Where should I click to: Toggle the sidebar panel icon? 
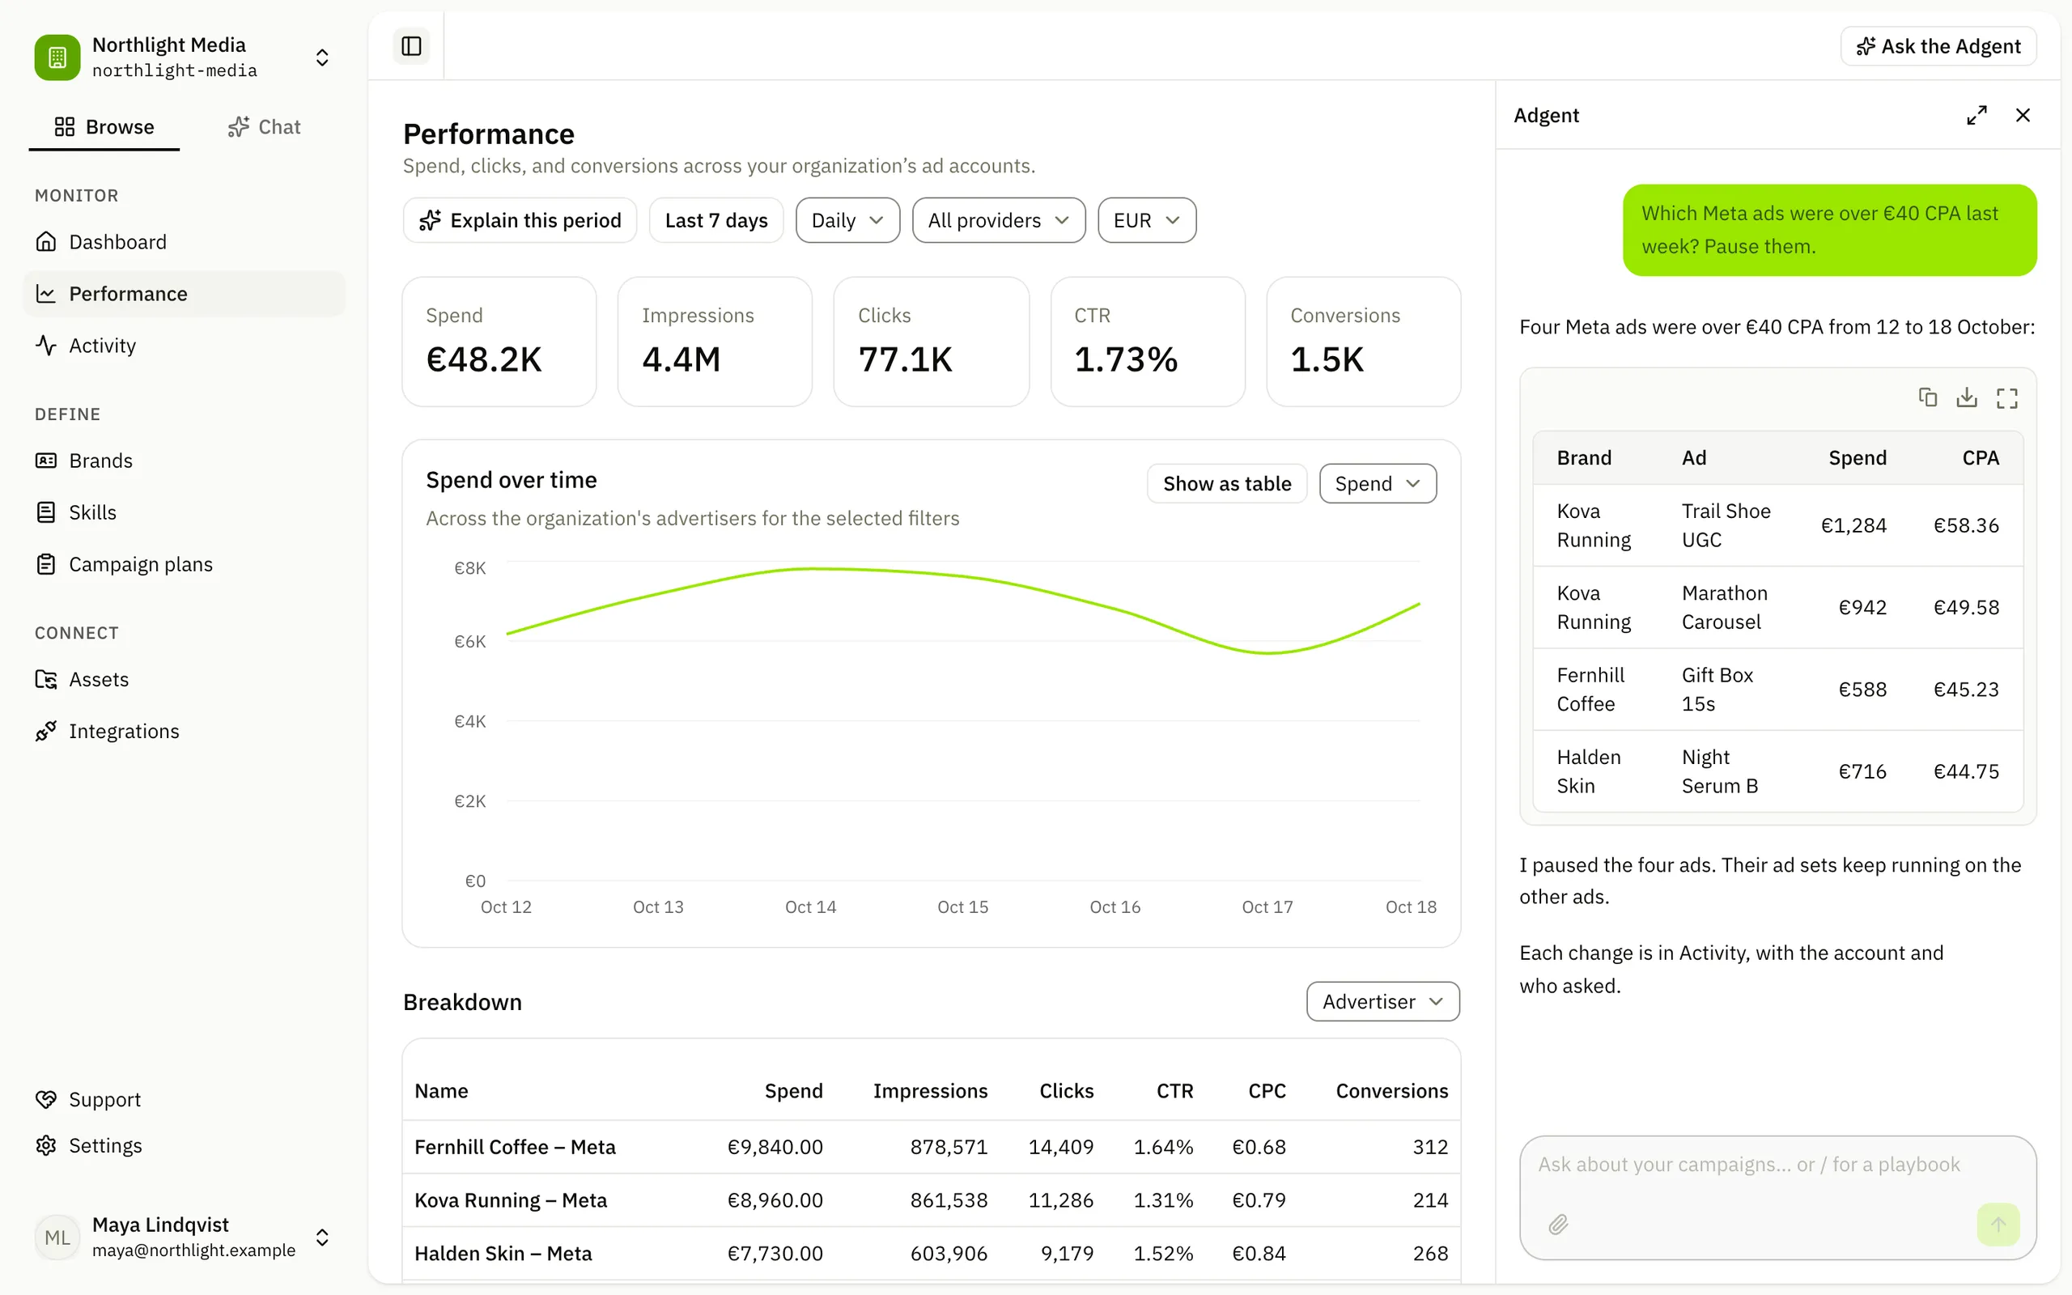[x=411, y=46]
